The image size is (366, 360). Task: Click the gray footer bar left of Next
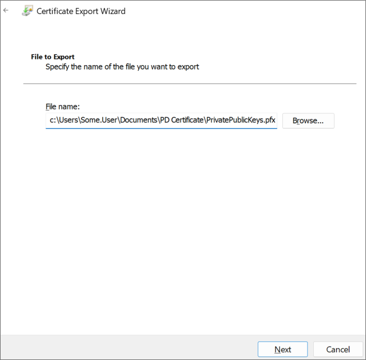129,348
